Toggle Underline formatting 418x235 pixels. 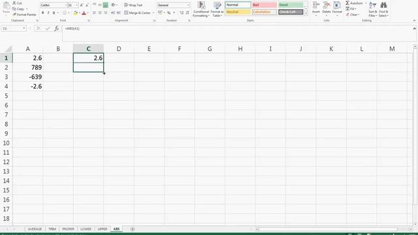pos(54,13)
